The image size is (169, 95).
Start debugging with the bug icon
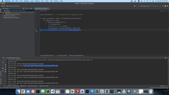tap(156, 6)
